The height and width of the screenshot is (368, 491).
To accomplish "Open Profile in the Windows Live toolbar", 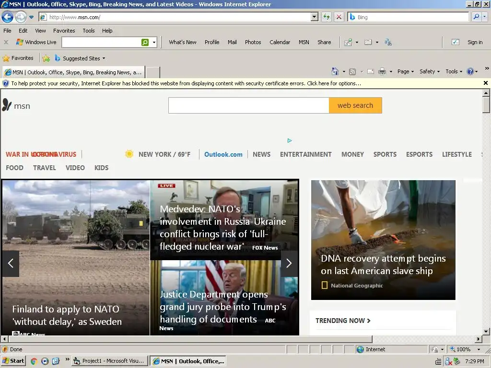I will pos(212,42).
